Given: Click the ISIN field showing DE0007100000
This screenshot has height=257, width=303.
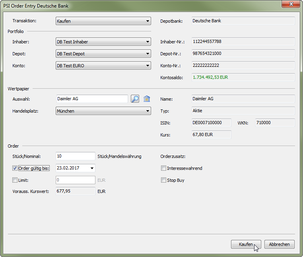Looking at the screenshot, I should [x=211, y=123].
